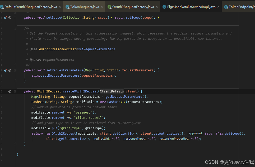The height and width of the screenshot is (167, 255).
Task: Expand the folded setScope method body
Action: pyautogui.click(x=15, y=18)
